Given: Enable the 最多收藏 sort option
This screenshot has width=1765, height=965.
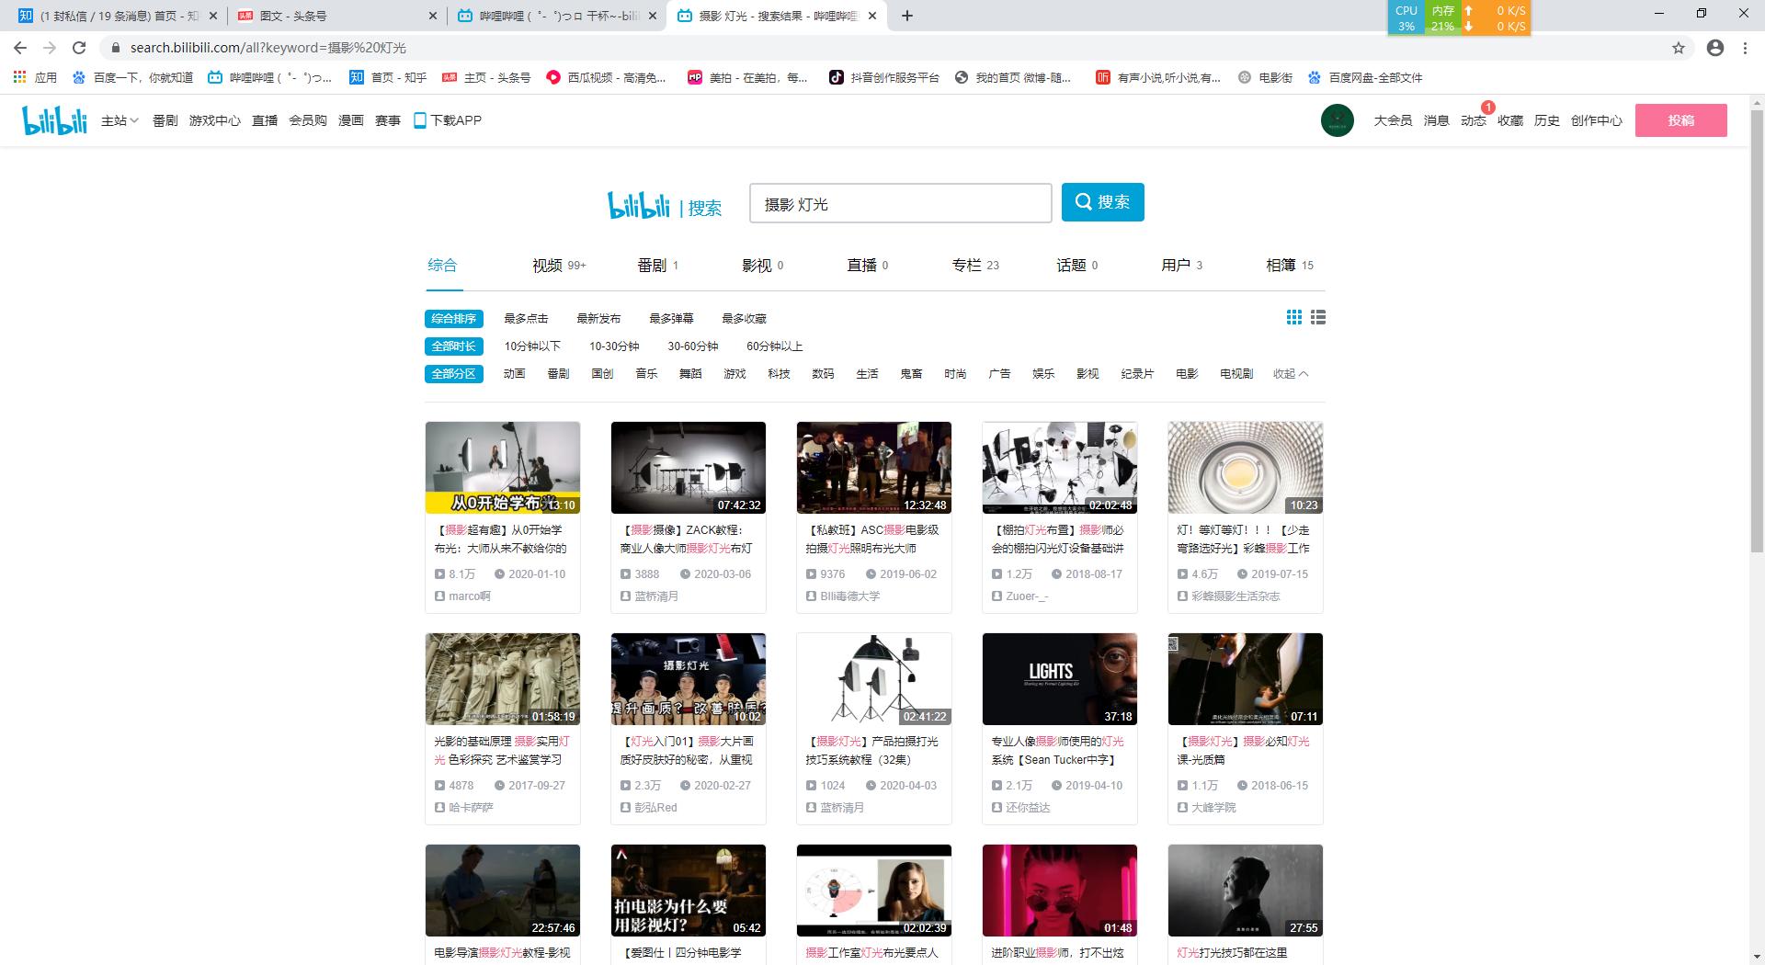Looking at the screenshot, I should (x=744, y=318).
